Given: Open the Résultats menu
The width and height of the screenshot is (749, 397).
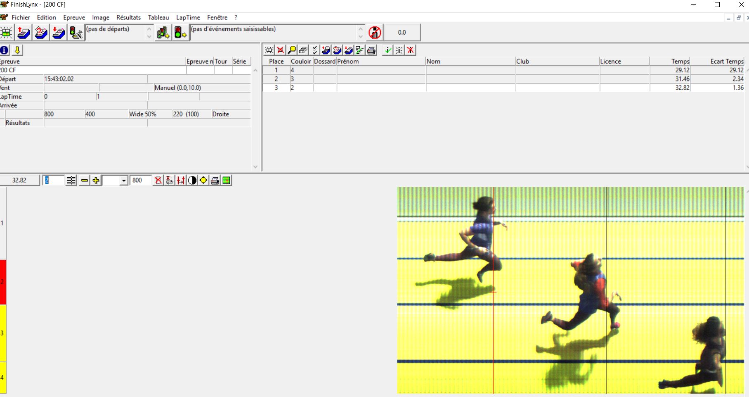Looking at the screenshot, I should (x=128, y=17).
